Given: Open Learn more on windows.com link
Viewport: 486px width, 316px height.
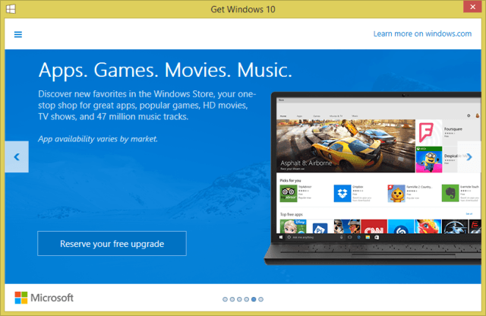Looking at the screenshot, I should pos(422,34).
